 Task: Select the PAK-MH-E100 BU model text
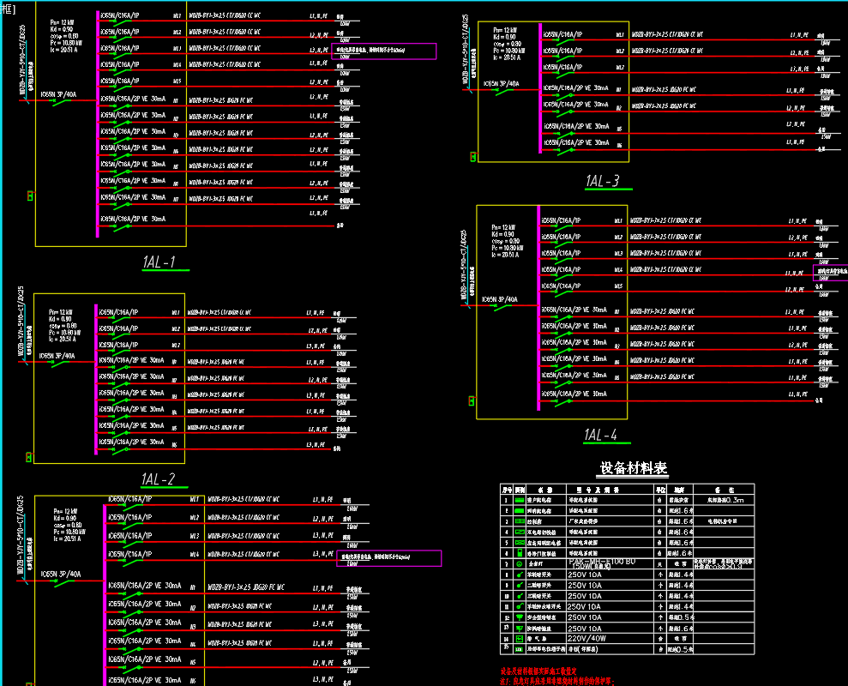point(603,562)
